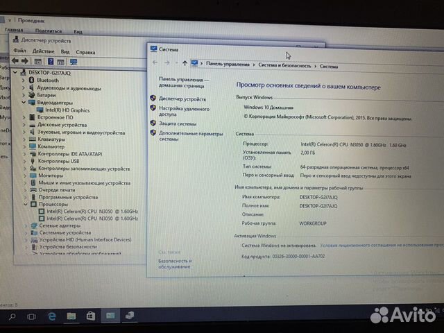Click the scan hardware monitor icon in Device Manager
This screenshot has width=444, height=333.
(74, 62)
